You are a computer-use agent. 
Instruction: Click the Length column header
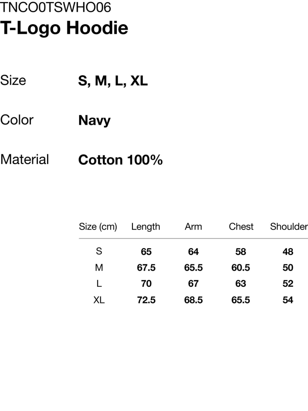click(146, 227)
